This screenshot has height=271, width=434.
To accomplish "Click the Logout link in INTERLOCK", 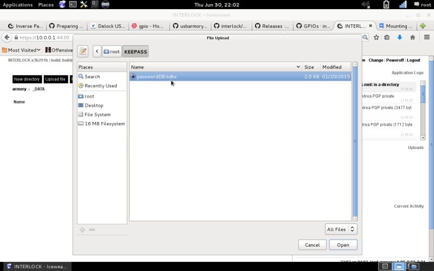I will [x=413, y=60].
